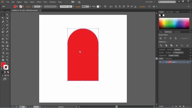Enable Draw Behind mode in toolbar
Image resolution: width=192 pixels, height=108 pixels.
[5, 76]
